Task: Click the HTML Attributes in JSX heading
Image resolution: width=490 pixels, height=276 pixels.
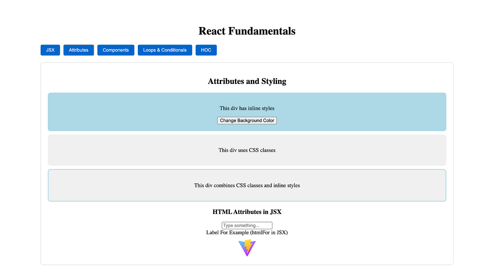Action: (247, 212)
